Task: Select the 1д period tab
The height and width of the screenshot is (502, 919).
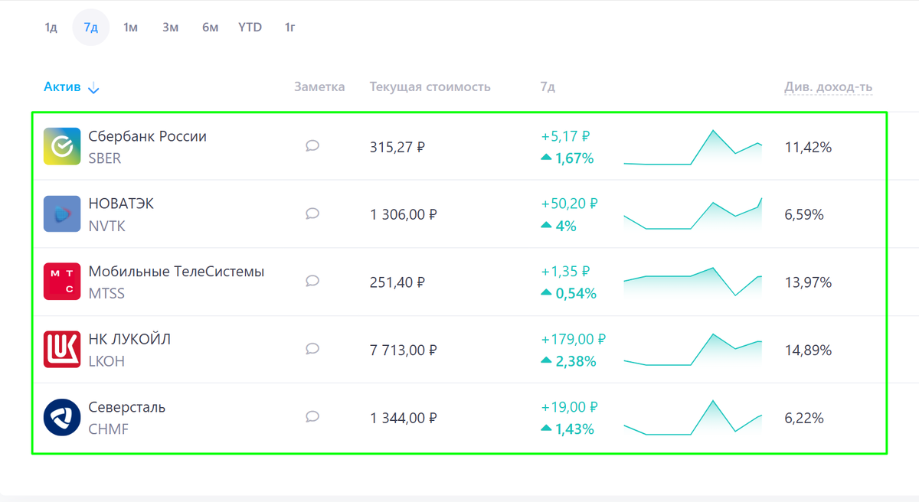Action: point(51,28)
